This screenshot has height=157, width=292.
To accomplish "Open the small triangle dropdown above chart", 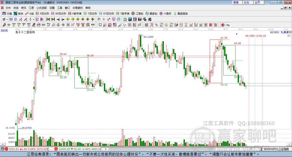I will (237, 34).
